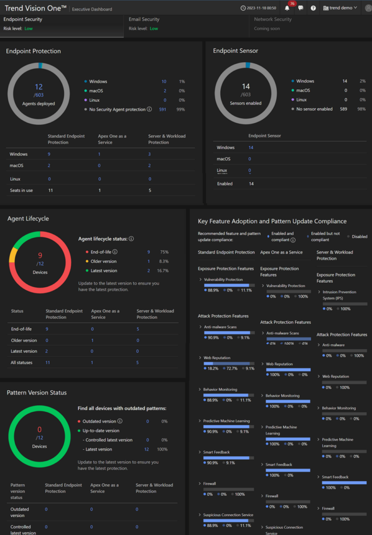The height and width of the screenshot is (535, 372).
Task: Expand Predictive Machine Learning under Standard Endpoint Protection
Action: pyautogui.click(x=200, y=421)
